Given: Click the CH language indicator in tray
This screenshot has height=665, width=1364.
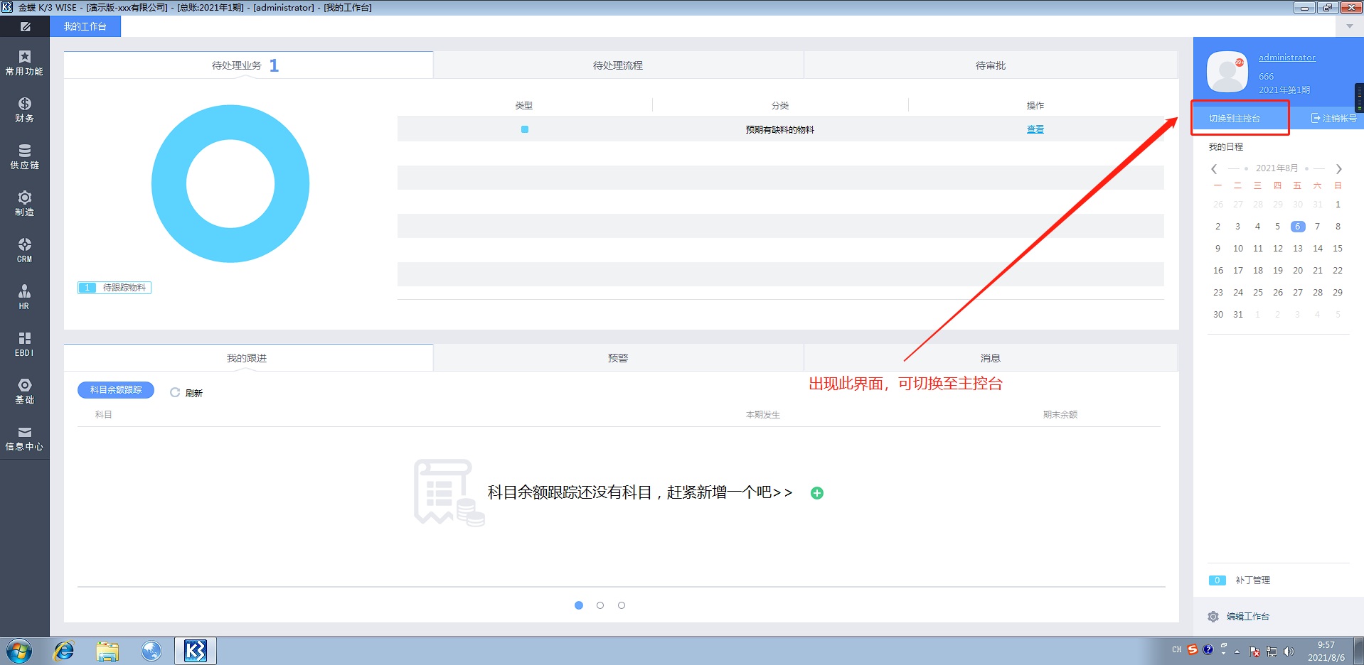Looking at the screenshot, I should [1177, 649].
